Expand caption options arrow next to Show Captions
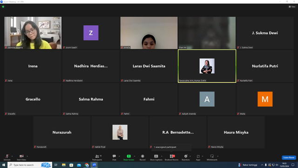 pos(162,156)
